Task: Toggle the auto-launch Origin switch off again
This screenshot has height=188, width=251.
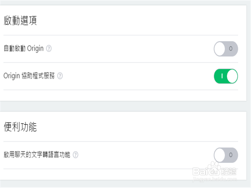Action: [226, 49]
